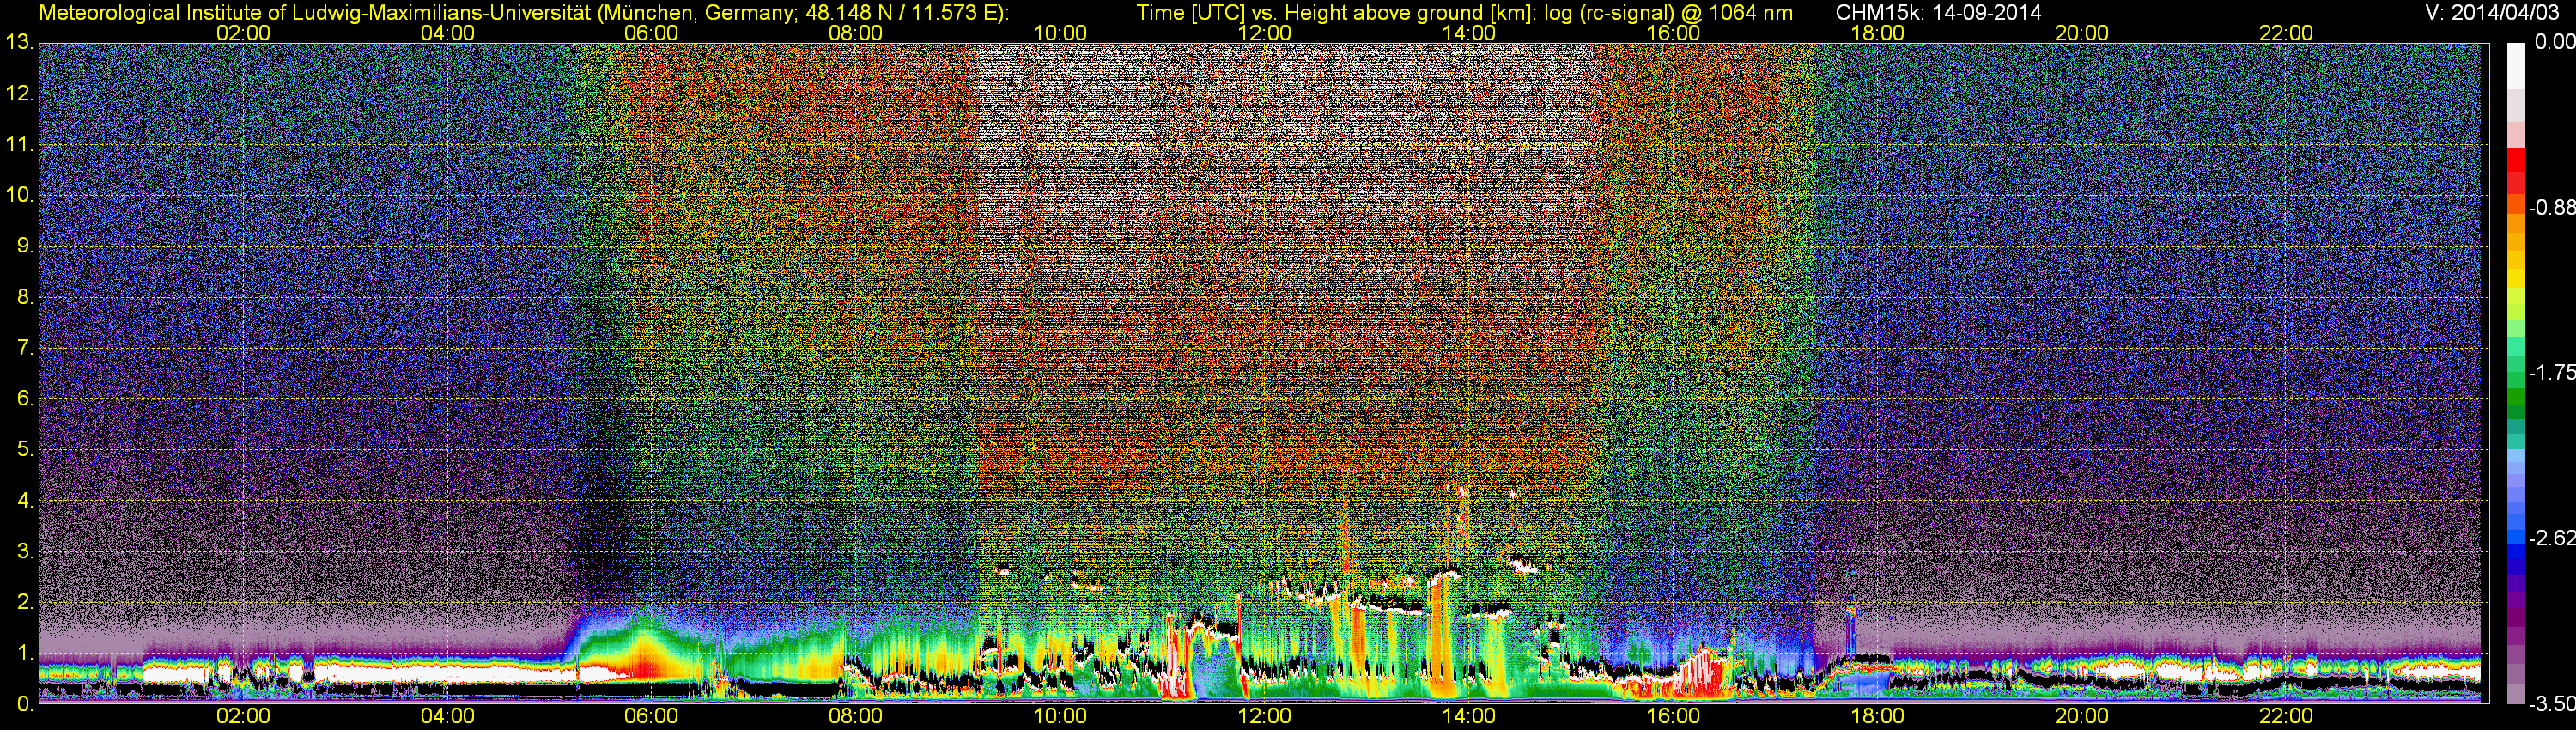Click the 12:00 label on the top time axis
This screenshot has width=2576, height=730.
(x=1264, y=33)
